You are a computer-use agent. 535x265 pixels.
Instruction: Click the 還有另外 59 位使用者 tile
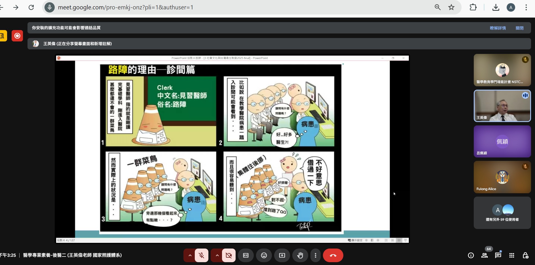coord(502,213)
